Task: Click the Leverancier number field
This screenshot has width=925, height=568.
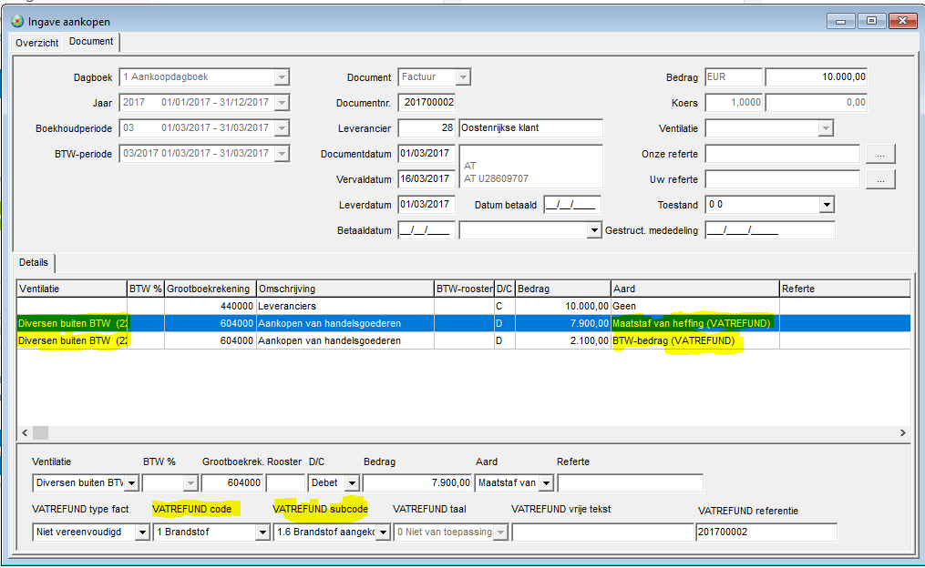Action: click(x=427, y=127)
